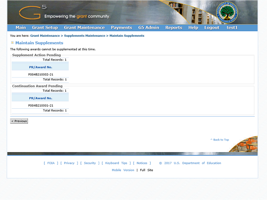Follow the Supplements Maintenance breadcrumb link
Image resolution: width=267 pixels, height=200 pixels.
point(85,36)
